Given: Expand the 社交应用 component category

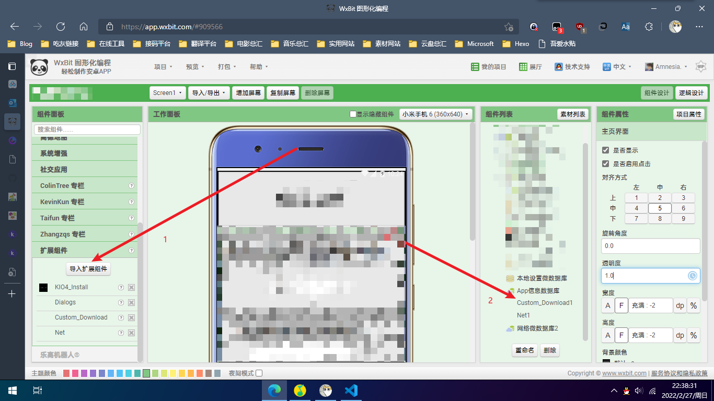Looking at the screenshot, I should tap(85, 170).
